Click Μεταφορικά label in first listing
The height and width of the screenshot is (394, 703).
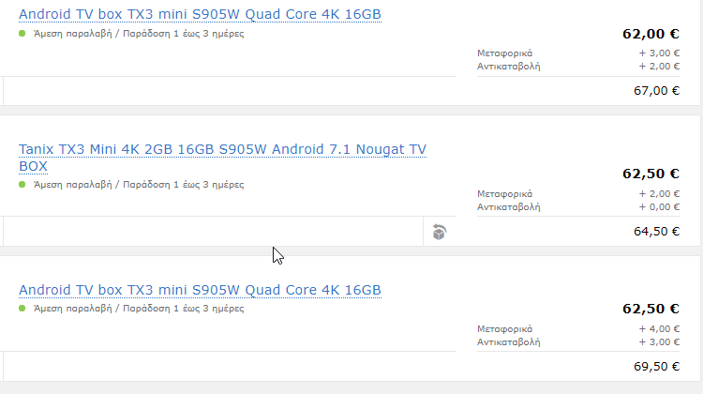point(504,53)
